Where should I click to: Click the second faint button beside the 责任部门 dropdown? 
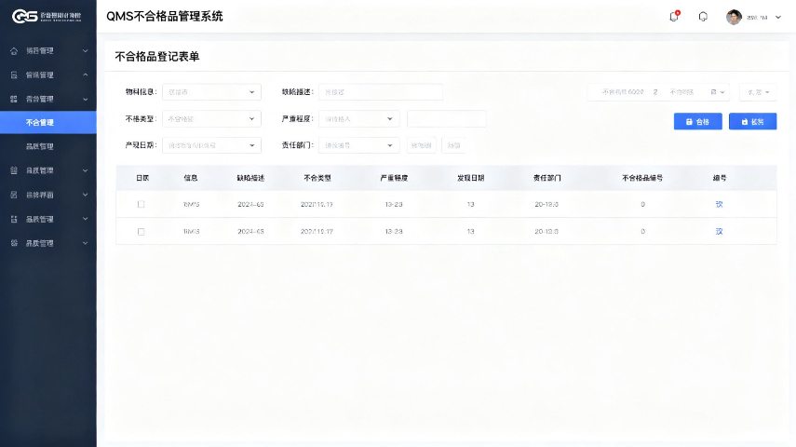453,145
